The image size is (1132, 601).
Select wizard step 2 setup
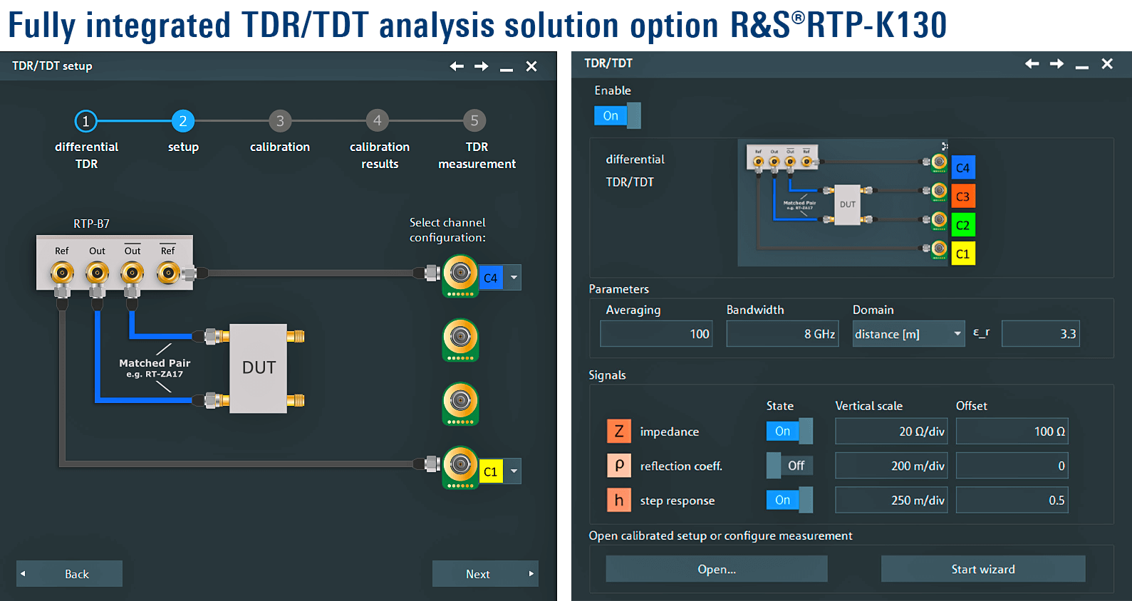point(183,121)
